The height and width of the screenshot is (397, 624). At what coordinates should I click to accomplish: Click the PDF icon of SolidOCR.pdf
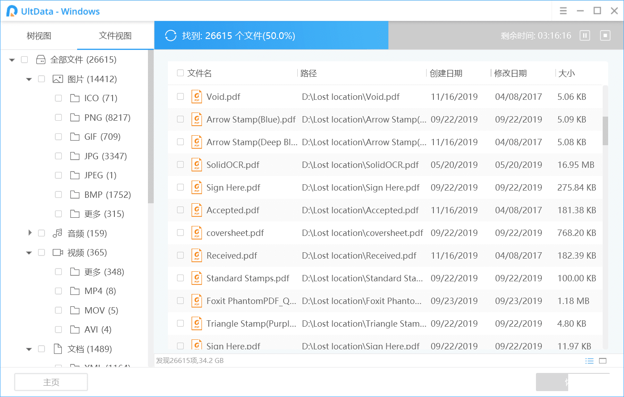197,165
